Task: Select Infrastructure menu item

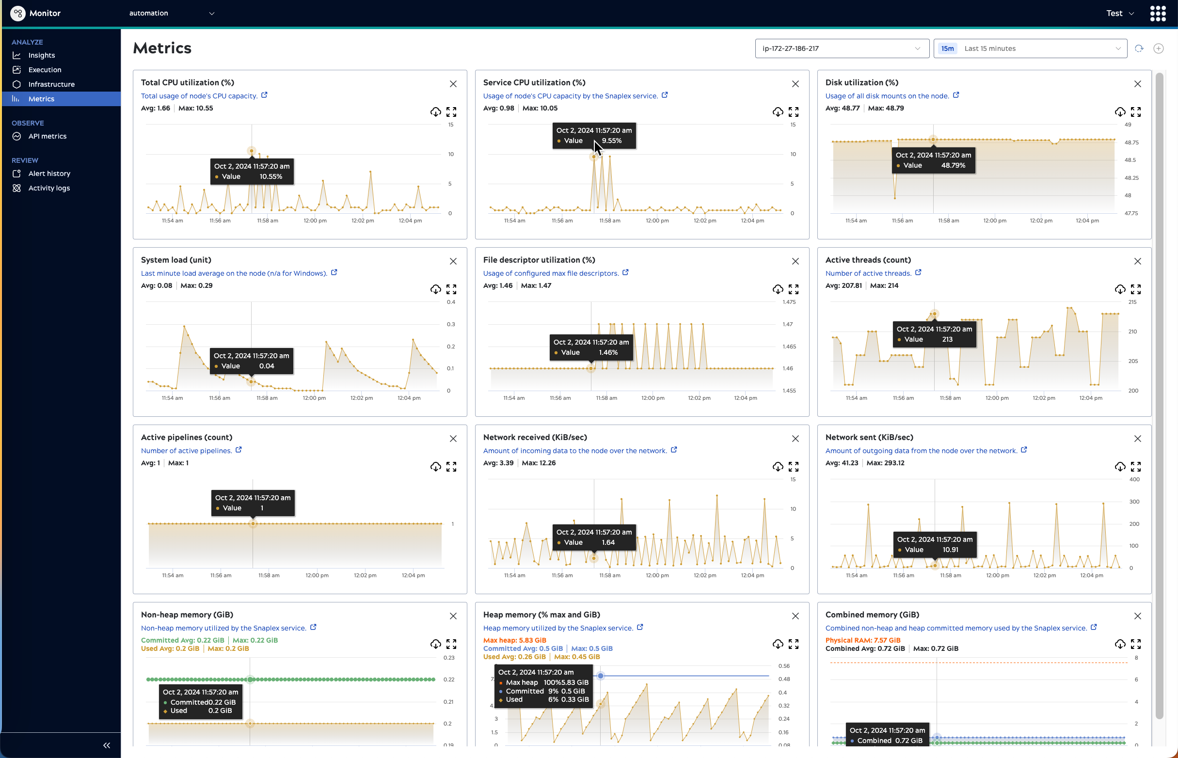Action: [50, 84]
